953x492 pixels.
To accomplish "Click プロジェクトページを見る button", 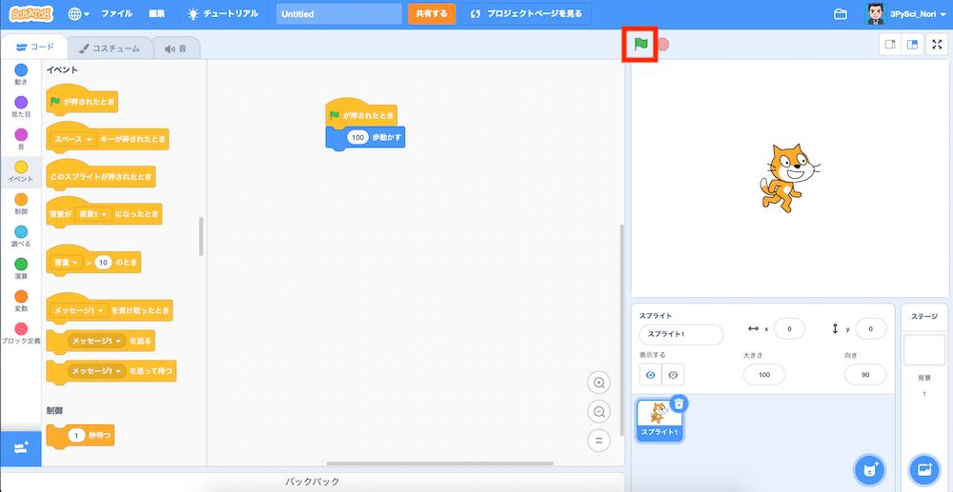I will point(525,14).
